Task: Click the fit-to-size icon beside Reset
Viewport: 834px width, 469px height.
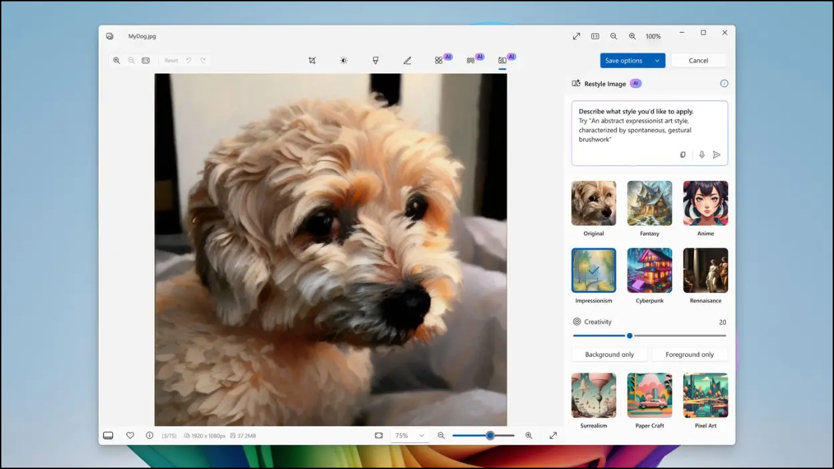Action: 145,60
